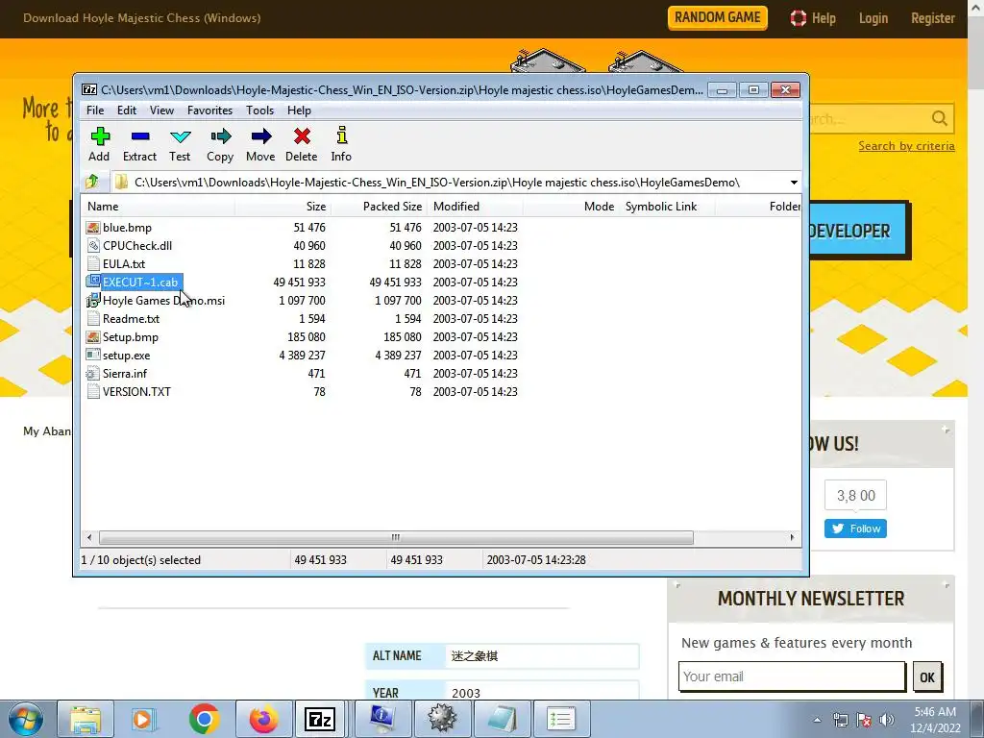Click the Test archive toolbar icon
The height and width of the screenshot is (738, 984).
[180, 136]
